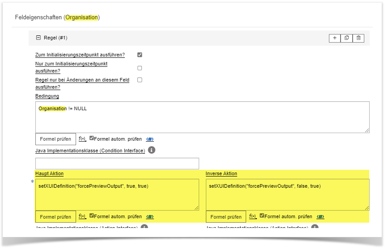The image size is (388, 250).
Task: Click into the Bedingung formula text area
Action: 202,117
